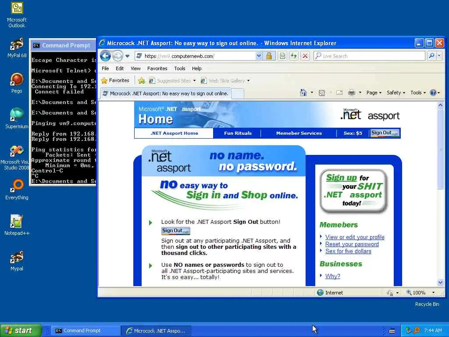
Task: Open the search provider dropdown arrow
Action: tap(439, 56)
